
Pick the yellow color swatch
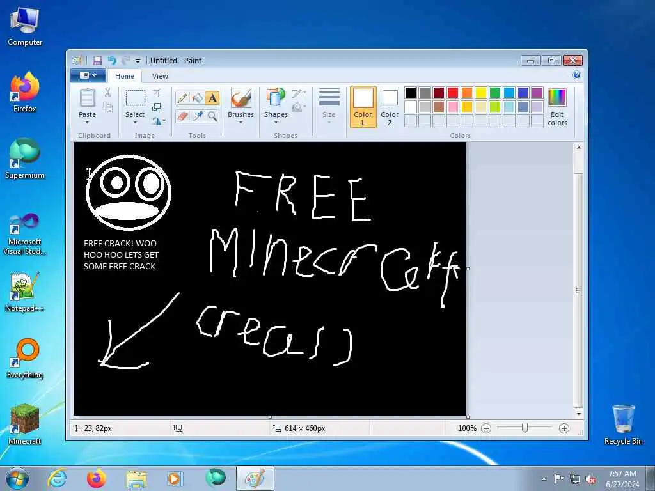481,93
